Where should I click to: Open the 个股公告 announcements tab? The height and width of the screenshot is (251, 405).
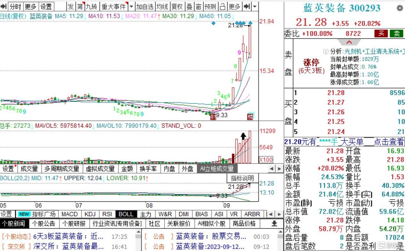(44, 223)
